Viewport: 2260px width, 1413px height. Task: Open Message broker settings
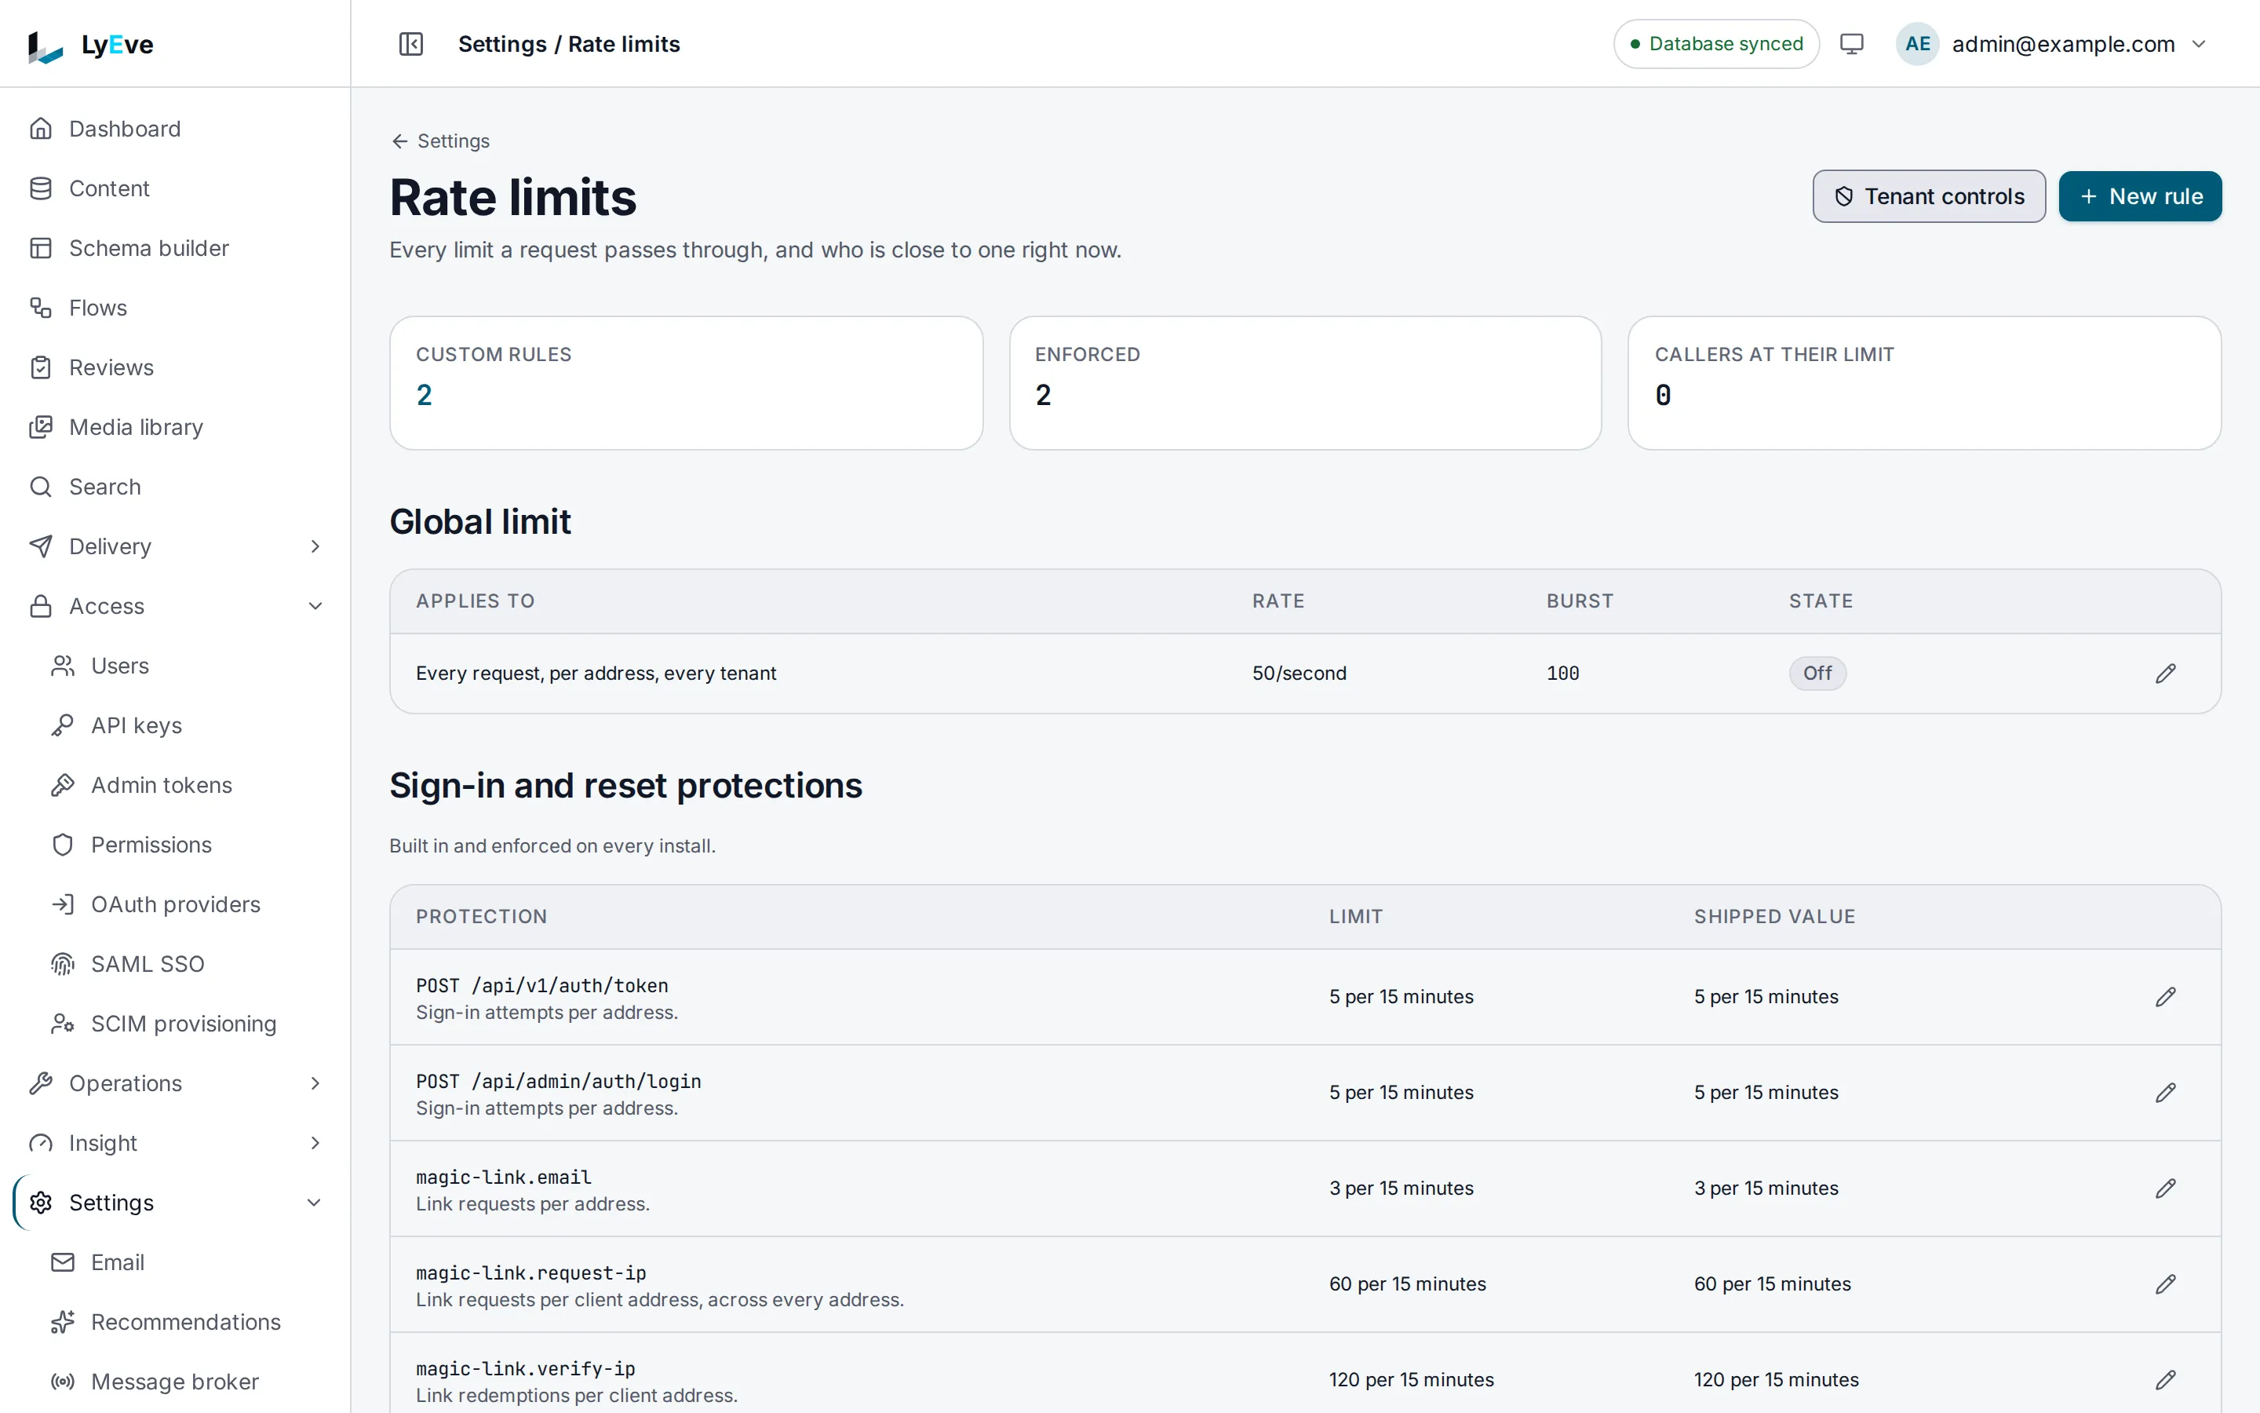click(187, 1382)
